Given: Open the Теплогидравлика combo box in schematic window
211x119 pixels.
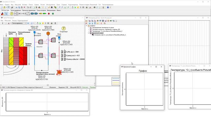Looking at the screenshot, I should pos(19,23).
